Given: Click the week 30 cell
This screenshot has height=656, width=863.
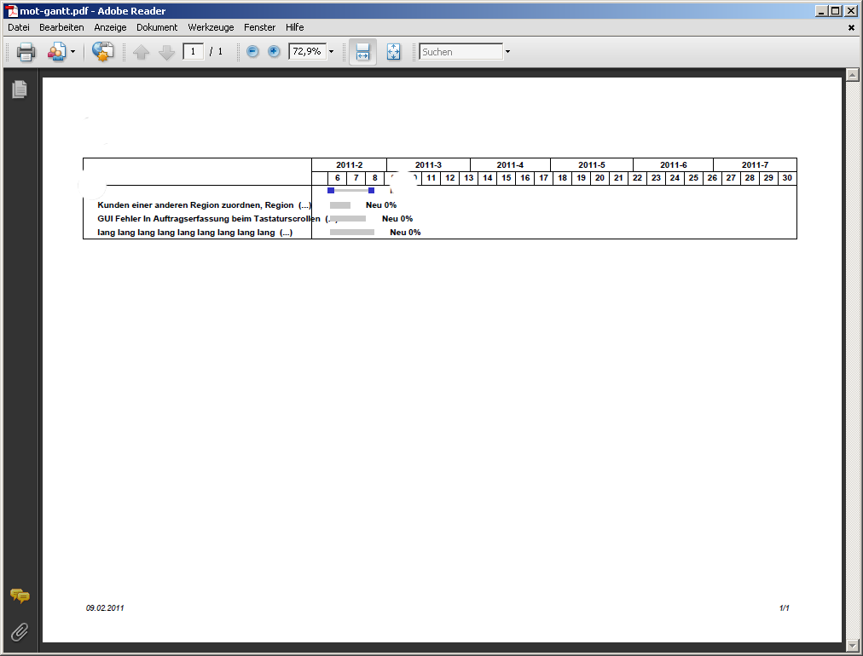Looking at the screenshot, I should tap(787, 178).
